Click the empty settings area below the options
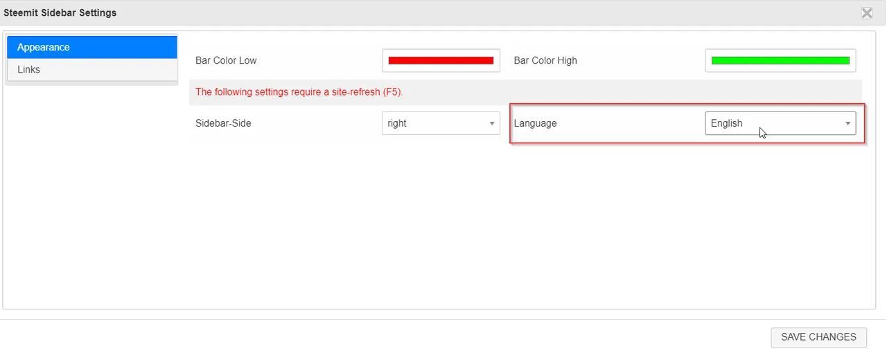 click(527, 222)
